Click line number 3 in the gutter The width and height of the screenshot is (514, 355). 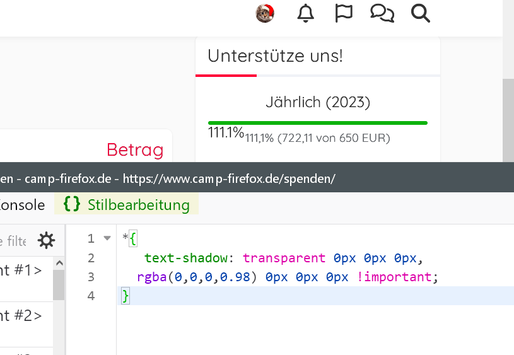point(91,277)
